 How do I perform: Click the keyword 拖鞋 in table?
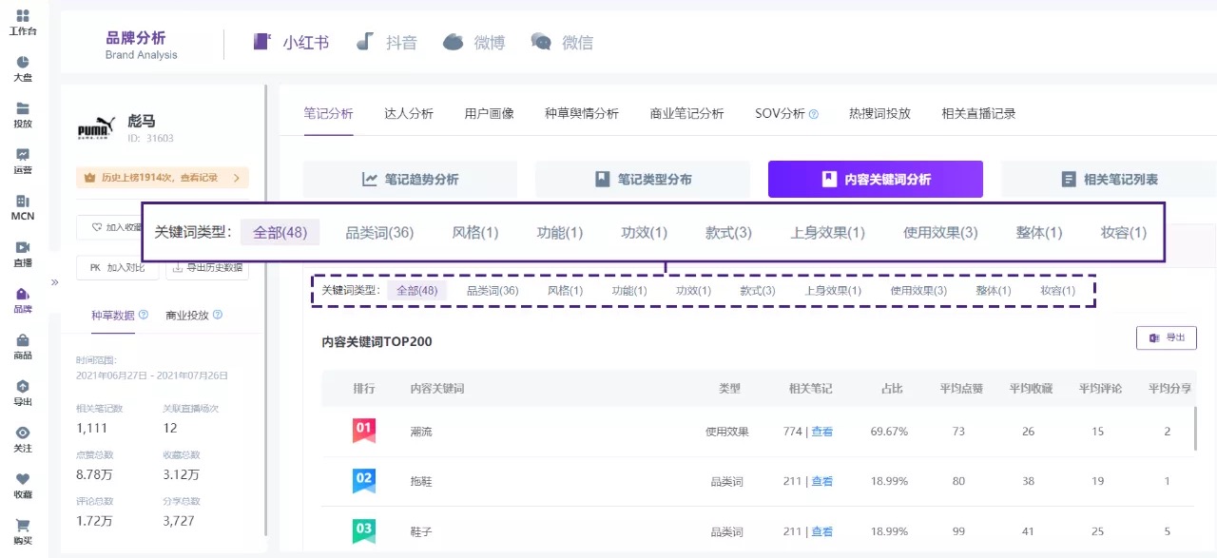tap(421, 481)
